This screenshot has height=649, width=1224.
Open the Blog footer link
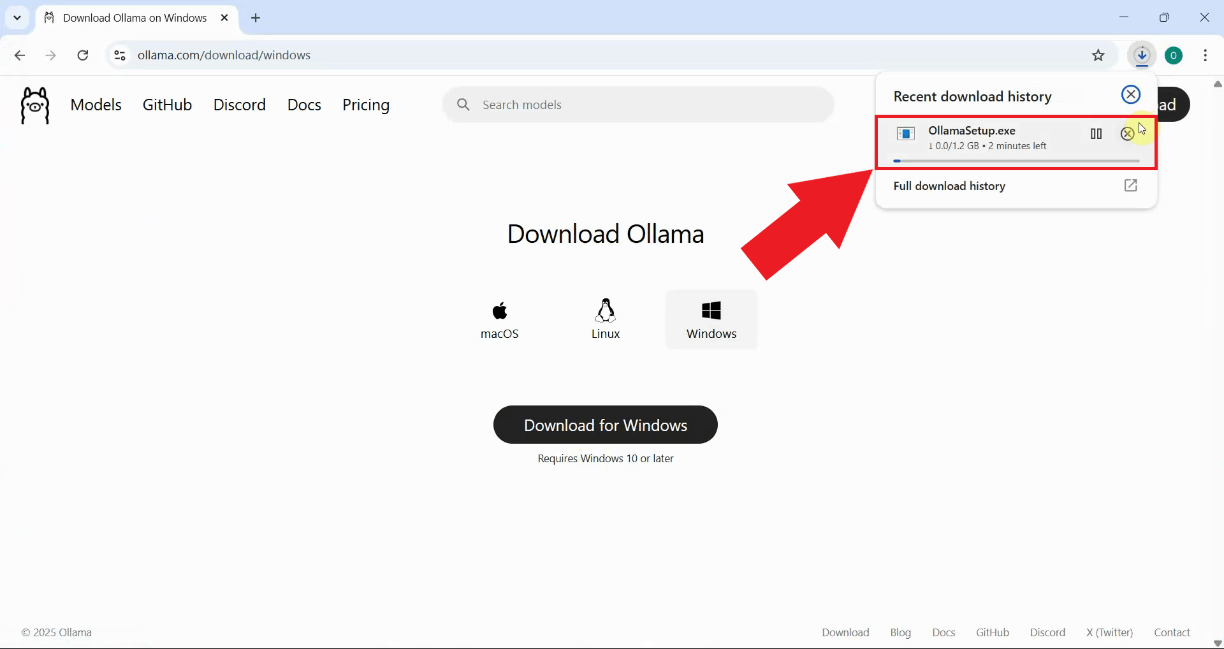900,632
